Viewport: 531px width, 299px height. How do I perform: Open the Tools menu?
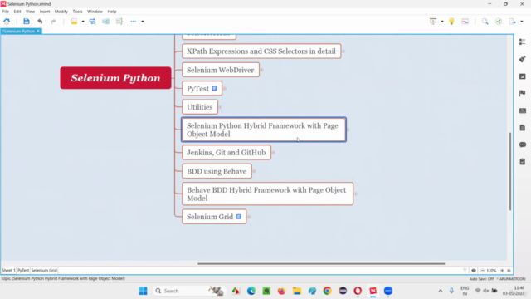tap(77, 12)
